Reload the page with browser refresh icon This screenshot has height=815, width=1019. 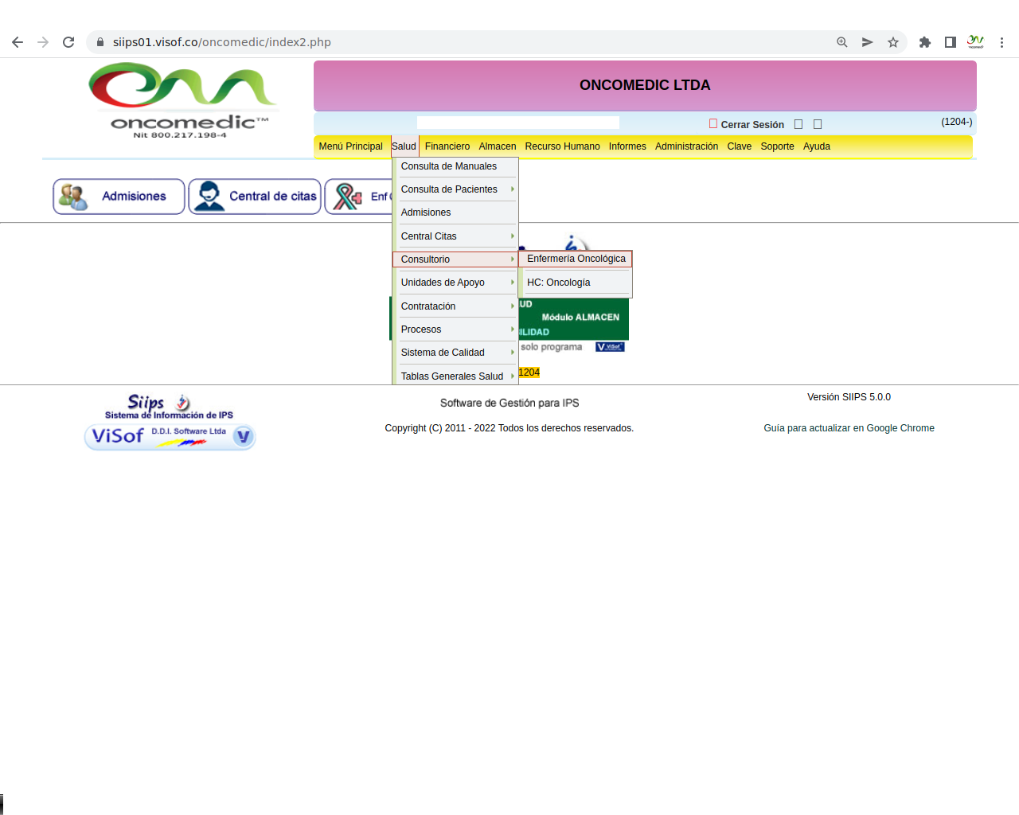68,42
